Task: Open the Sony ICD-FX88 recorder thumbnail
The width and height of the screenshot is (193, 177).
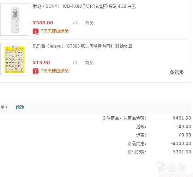Action: coord(15,19)
